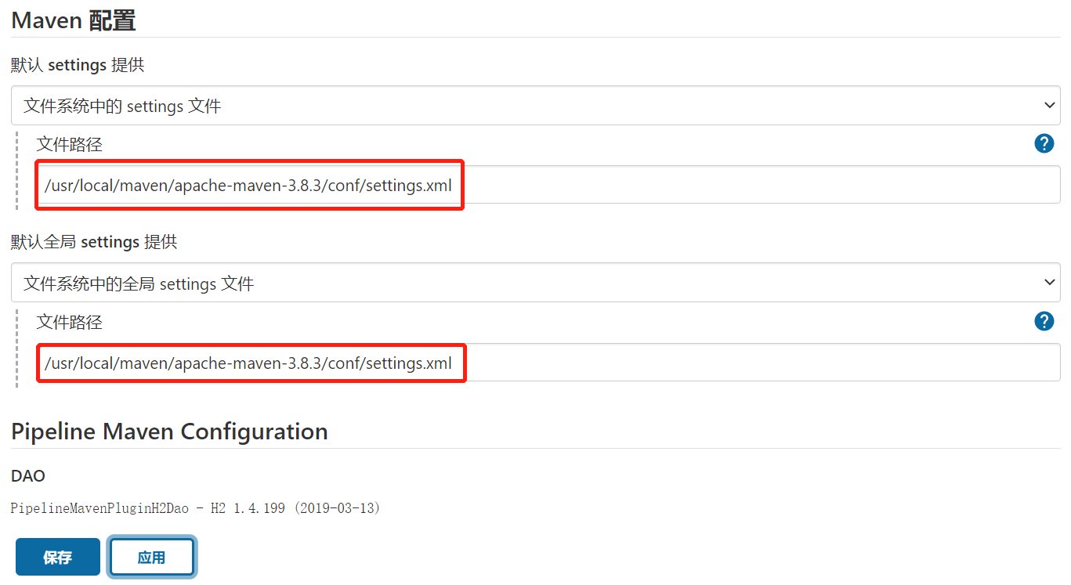The width and height of the screenshot is (1071, 585).
Task: Click the H2 1.4.199 version text
Action: 251,508
